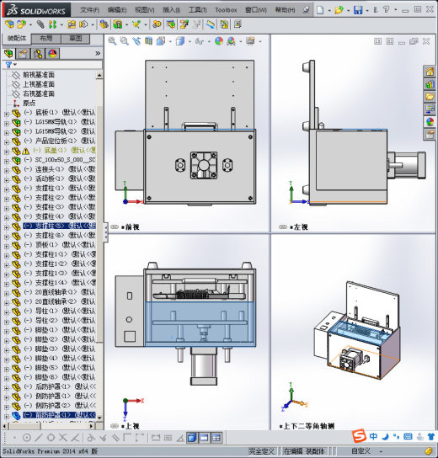This screenshot has width=438, height=458.
Task: Expand FeatureManager tabs with double chevron
Action: point(98,53)
